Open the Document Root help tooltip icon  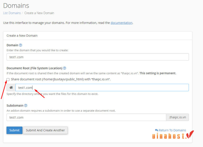pos(64,68)
